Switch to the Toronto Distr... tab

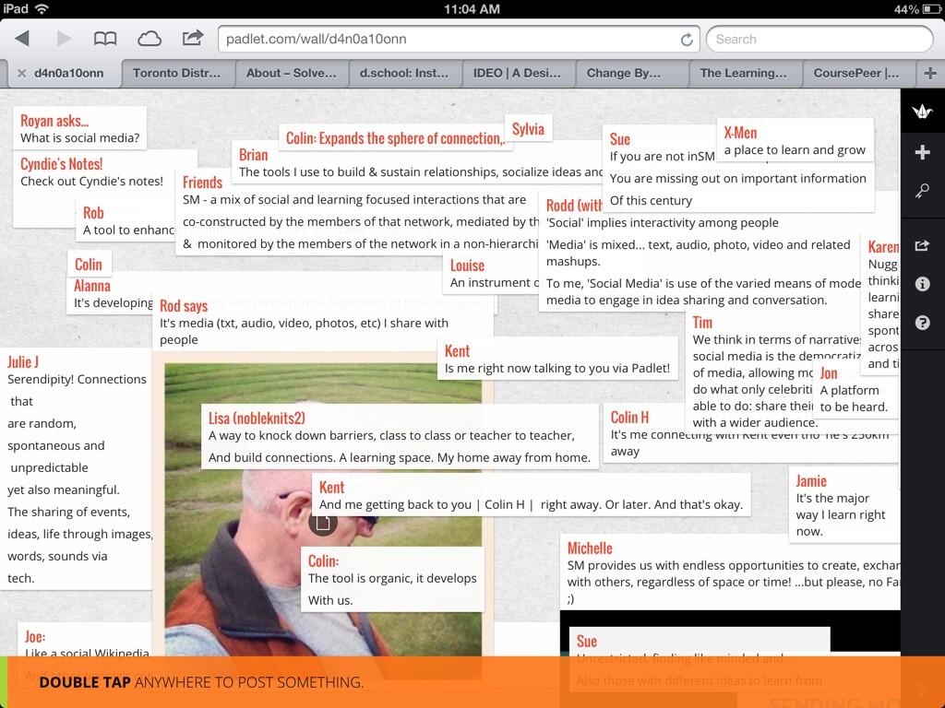pos(176,73)
